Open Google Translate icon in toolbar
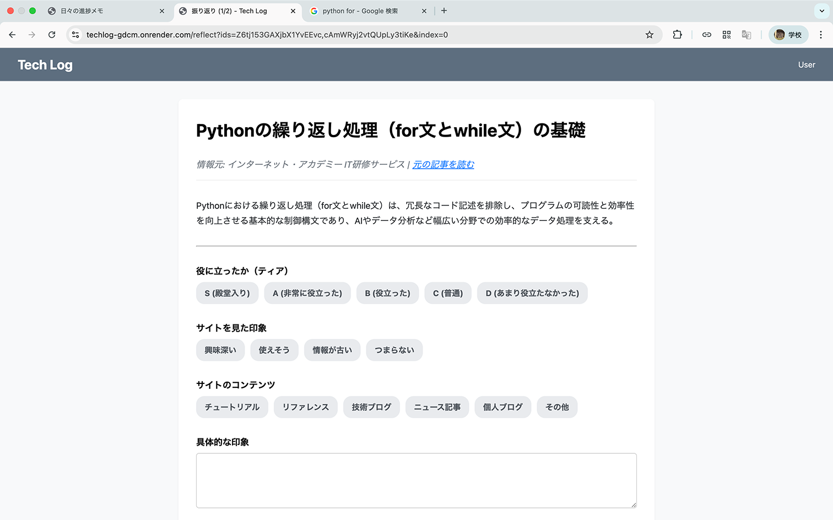833x520 pixels. tap(746, 35)
